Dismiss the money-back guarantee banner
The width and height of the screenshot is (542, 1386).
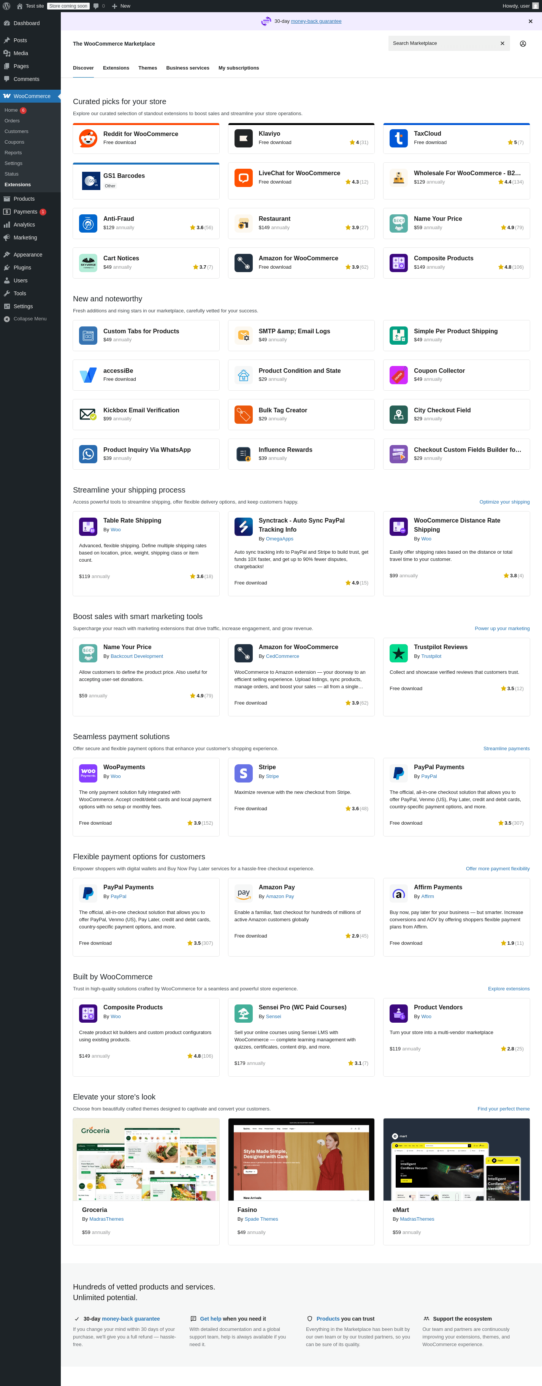point(530,22)
